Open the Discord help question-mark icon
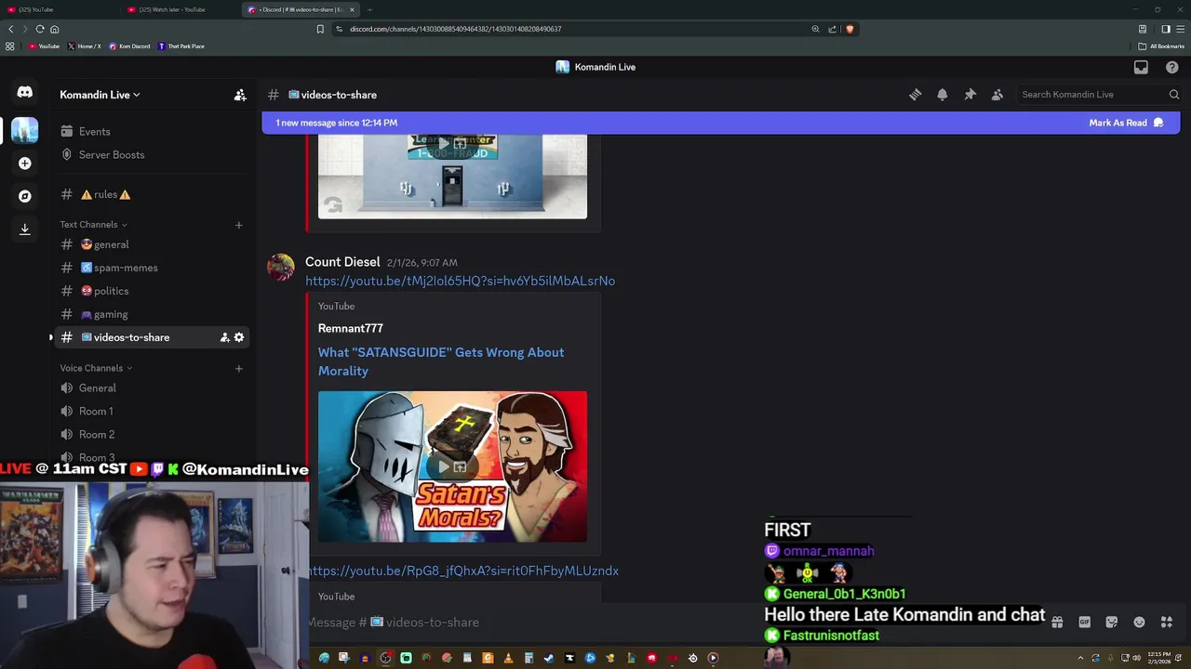 point(1171,67)
